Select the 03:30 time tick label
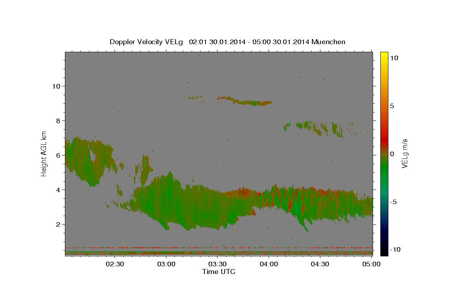This screenshot has height=307, width=461. pyautogui.click(x=218, y=264)
